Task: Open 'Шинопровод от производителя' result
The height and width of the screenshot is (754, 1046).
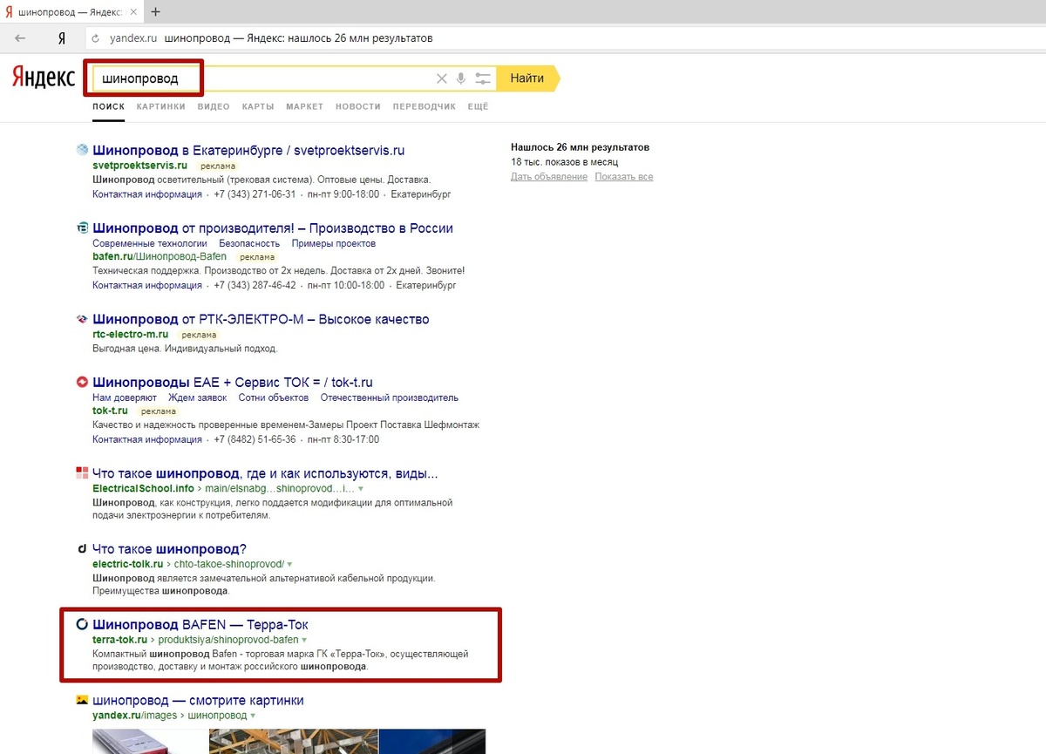Action: tap(273, 228)
